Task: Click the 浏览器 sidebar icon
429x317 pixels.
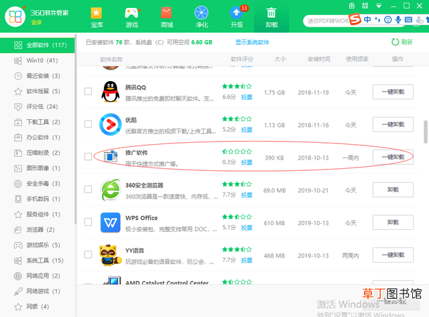Action: tap(18, 230)
